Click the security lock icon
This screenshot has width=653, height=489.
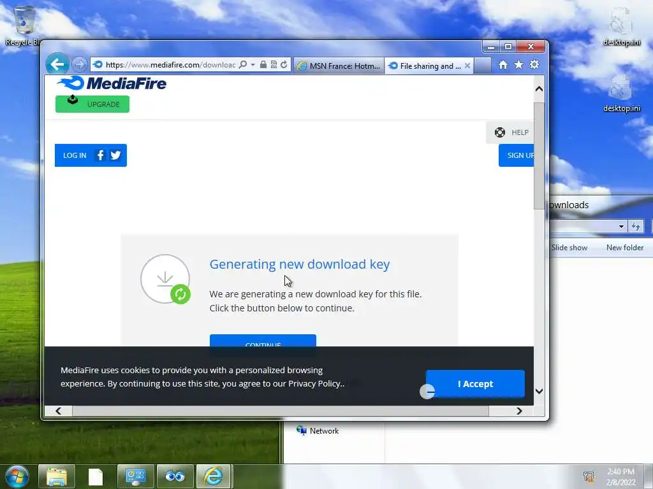263,64
